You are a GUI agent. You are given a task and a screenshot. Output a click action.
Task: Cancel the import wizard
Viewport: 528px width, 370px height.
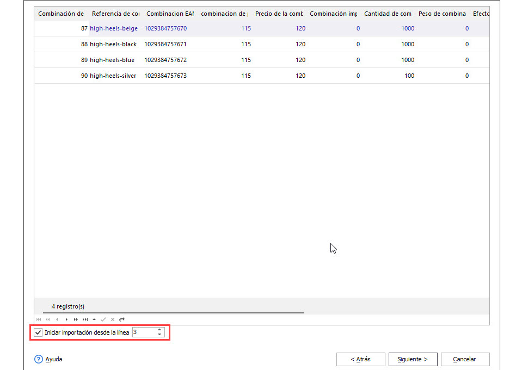pyautogui.click(x=465, y=359)
